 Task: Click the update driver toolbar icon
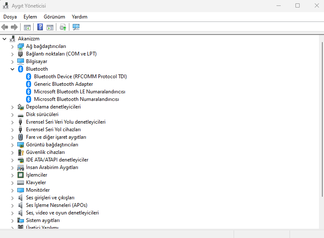click(63, 27)
